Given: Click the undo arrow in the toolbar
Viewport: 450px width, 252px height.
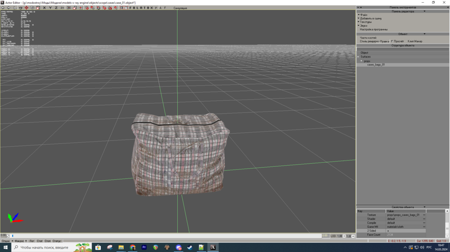Looking at the screenshot, I should pyautogui.click(x=3, y=8).
